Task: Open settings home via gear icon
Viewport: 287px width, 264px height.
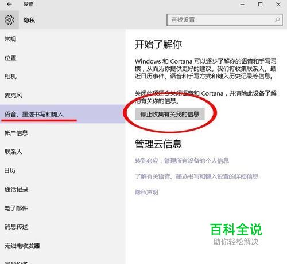Action: (9, 20)
